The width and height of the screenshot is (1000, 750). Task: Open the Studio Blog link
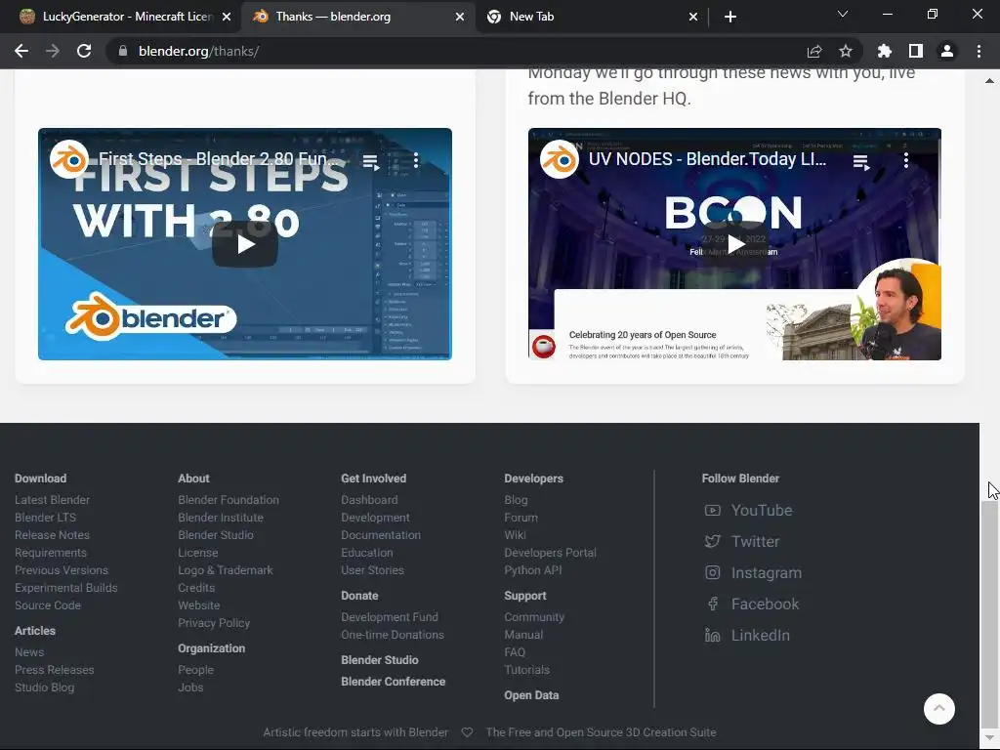pyautogui.click(x=45, y=687)
